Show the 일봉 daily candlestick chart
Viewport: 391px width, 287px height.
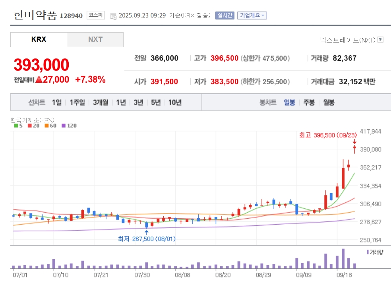click(x=289, y=102)
